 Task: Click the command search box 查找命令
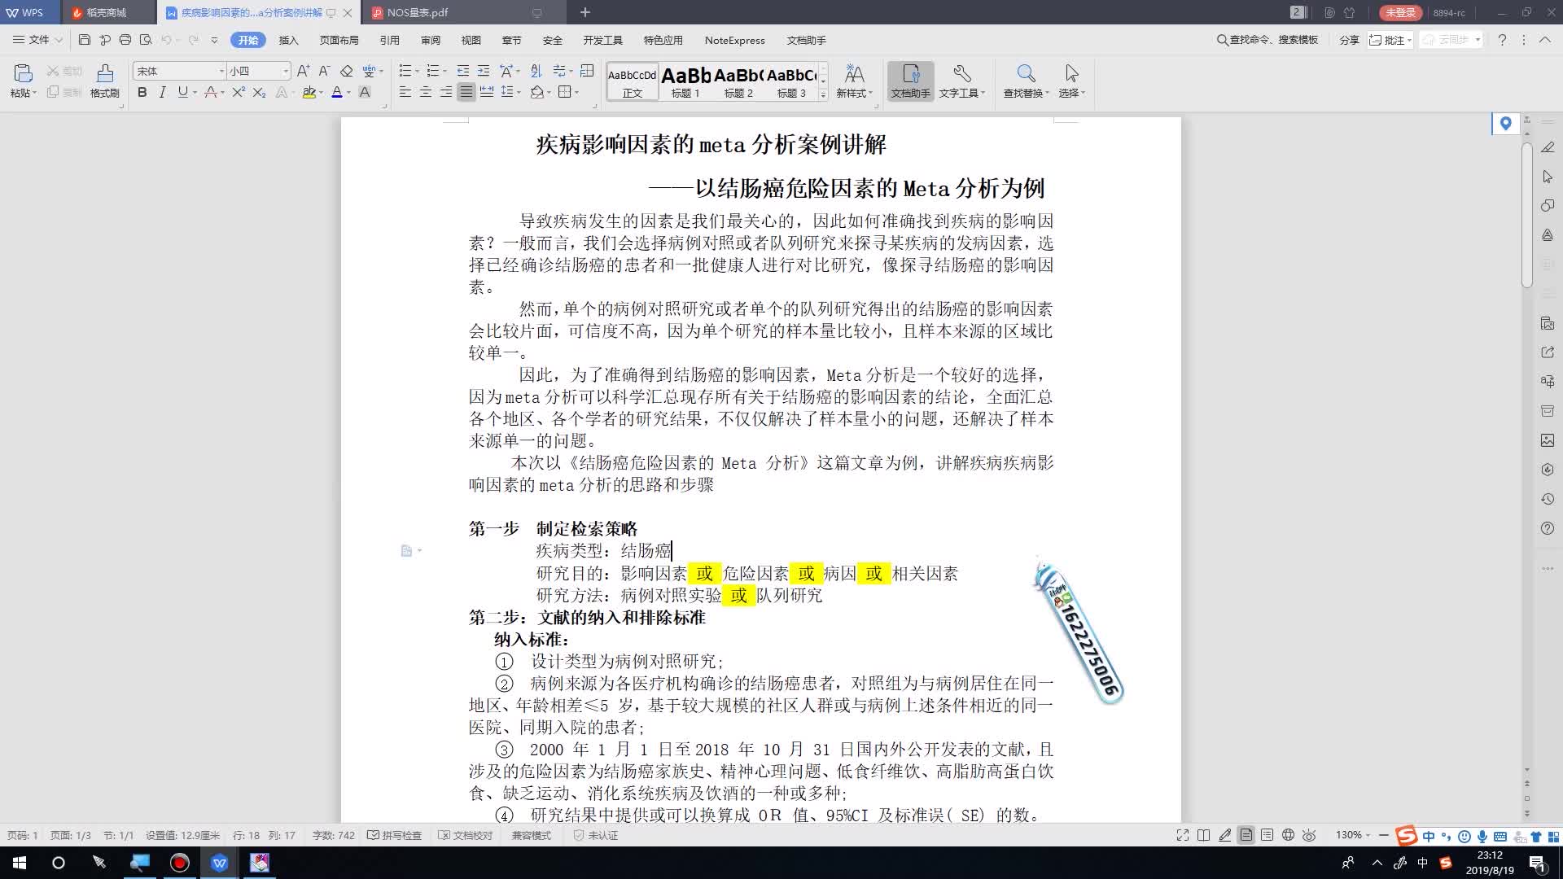click(1267, 40)
